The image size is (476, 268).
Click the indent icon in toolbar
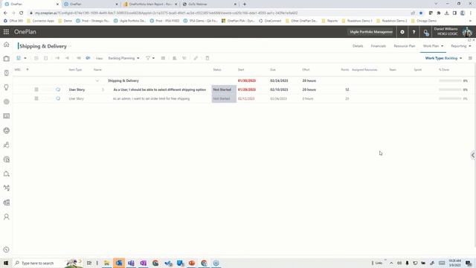(57, 58)
